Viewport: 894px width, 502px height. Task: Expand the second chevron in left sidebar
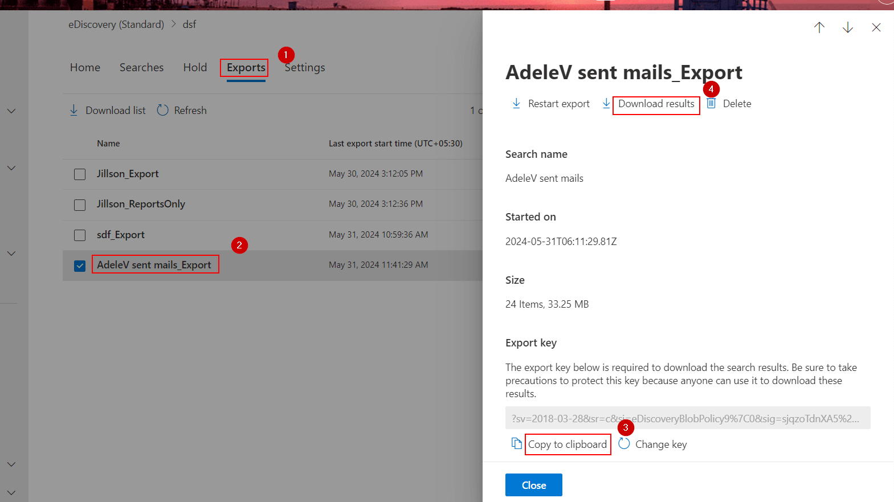(x=11, y=168)
